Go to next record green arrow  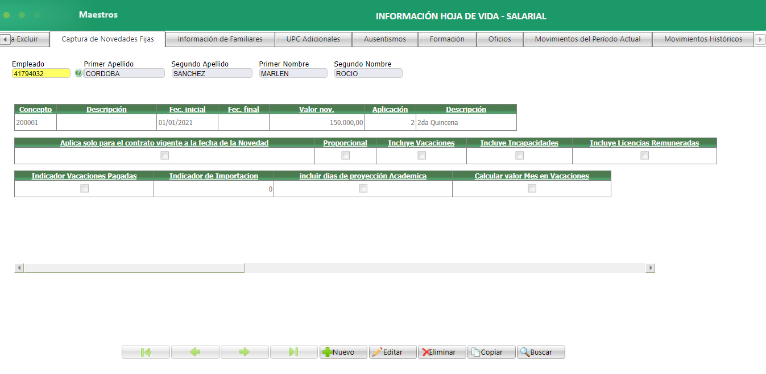[245, 352]
